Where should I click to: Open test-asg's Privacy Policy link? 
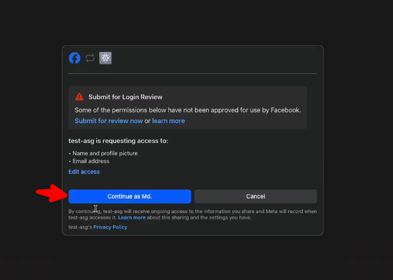pos(110,227)
